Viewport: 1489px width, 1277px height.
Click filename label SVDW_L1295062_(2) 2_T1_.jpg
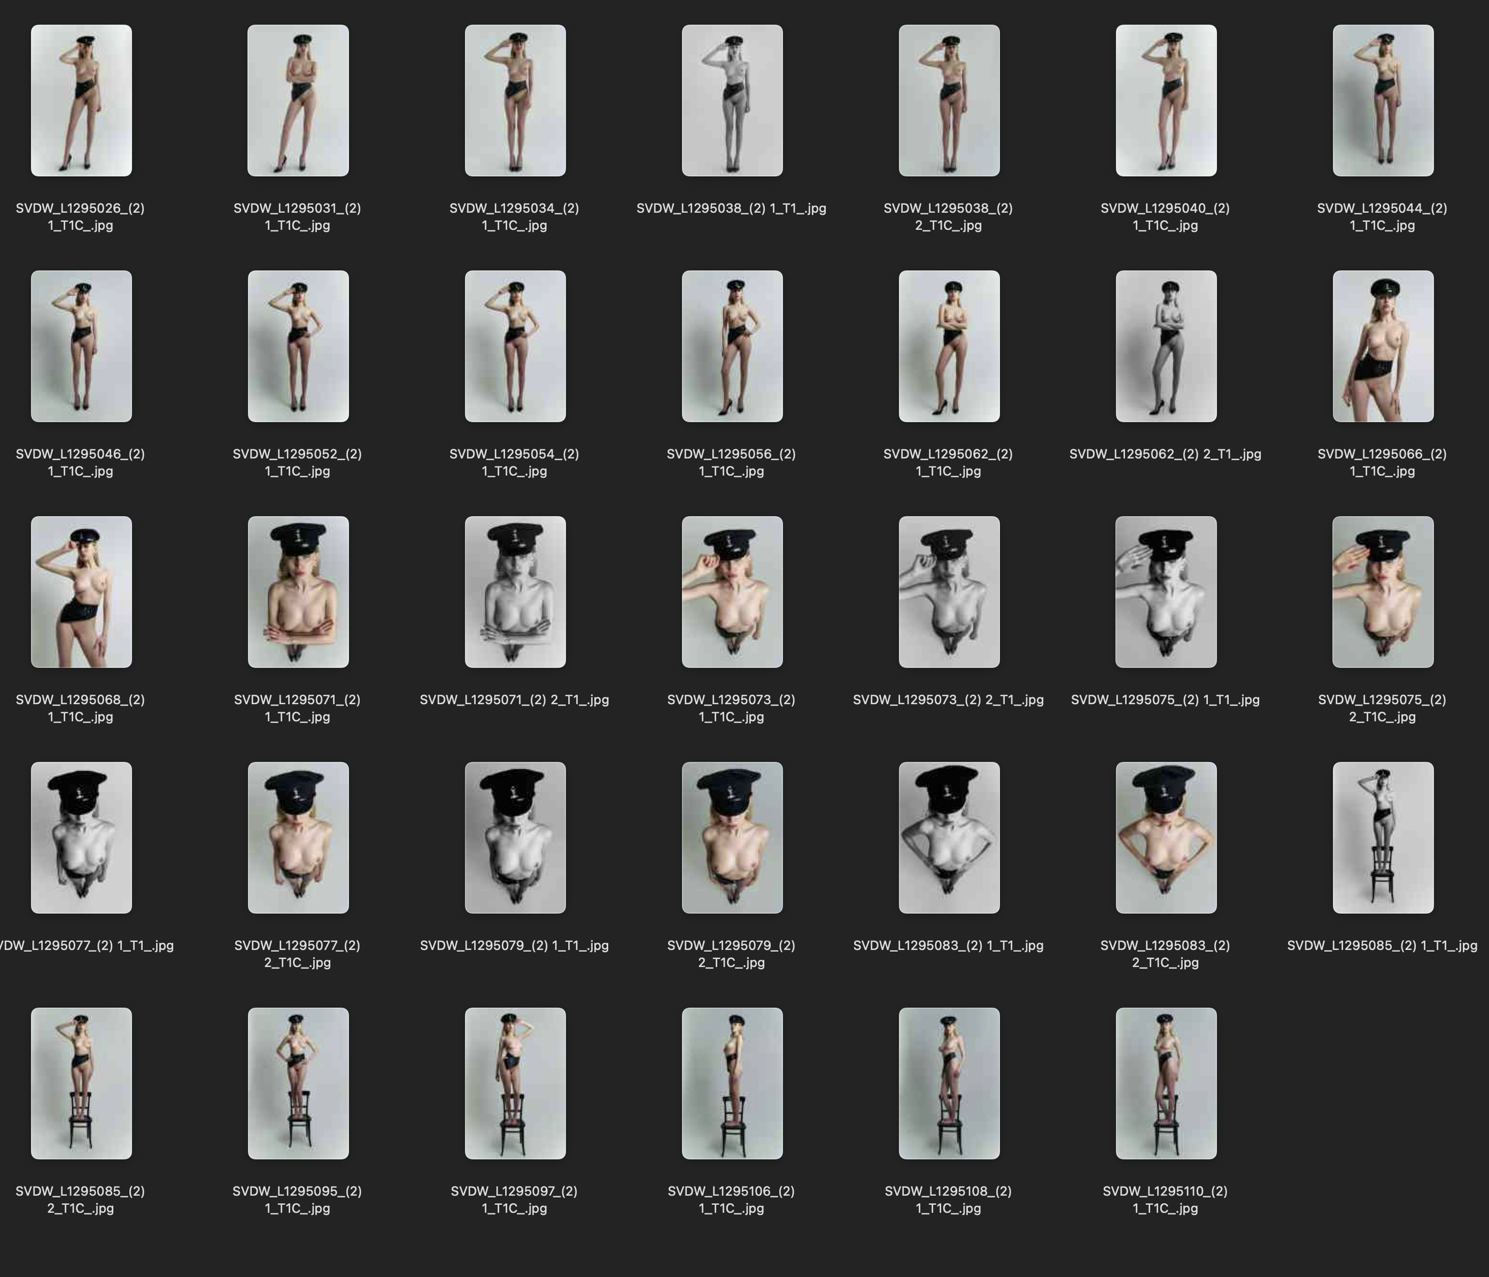[1165, 454]
